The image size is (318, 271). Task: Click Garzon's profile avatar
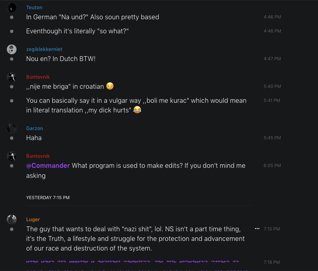tap(12, 128)
